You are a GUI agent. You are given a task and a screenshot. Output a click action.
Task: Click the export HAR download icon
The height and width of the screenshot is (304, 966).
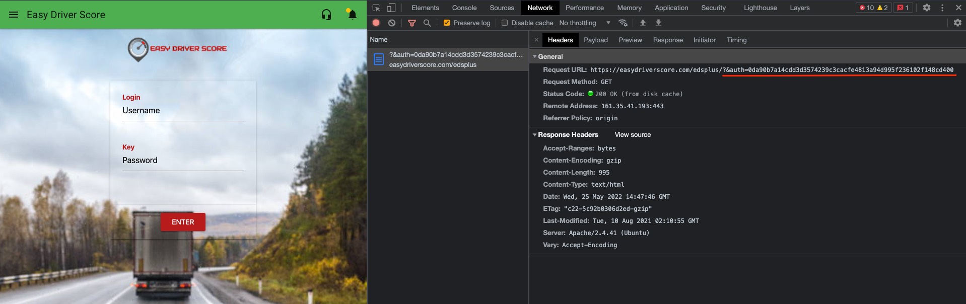click(x=658, y=23)
